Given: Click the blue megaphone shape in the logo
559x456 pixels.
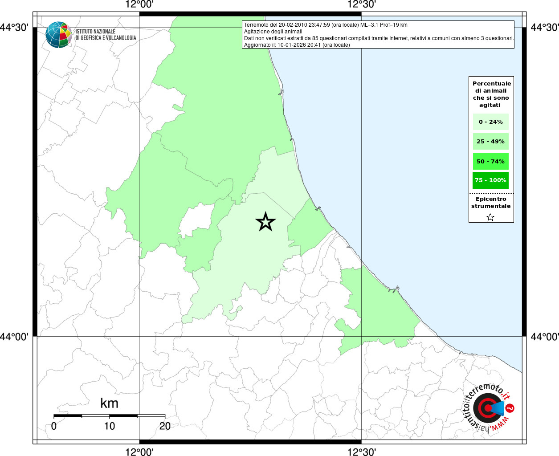Looking at the screenshot, I should tap(498, 408).
